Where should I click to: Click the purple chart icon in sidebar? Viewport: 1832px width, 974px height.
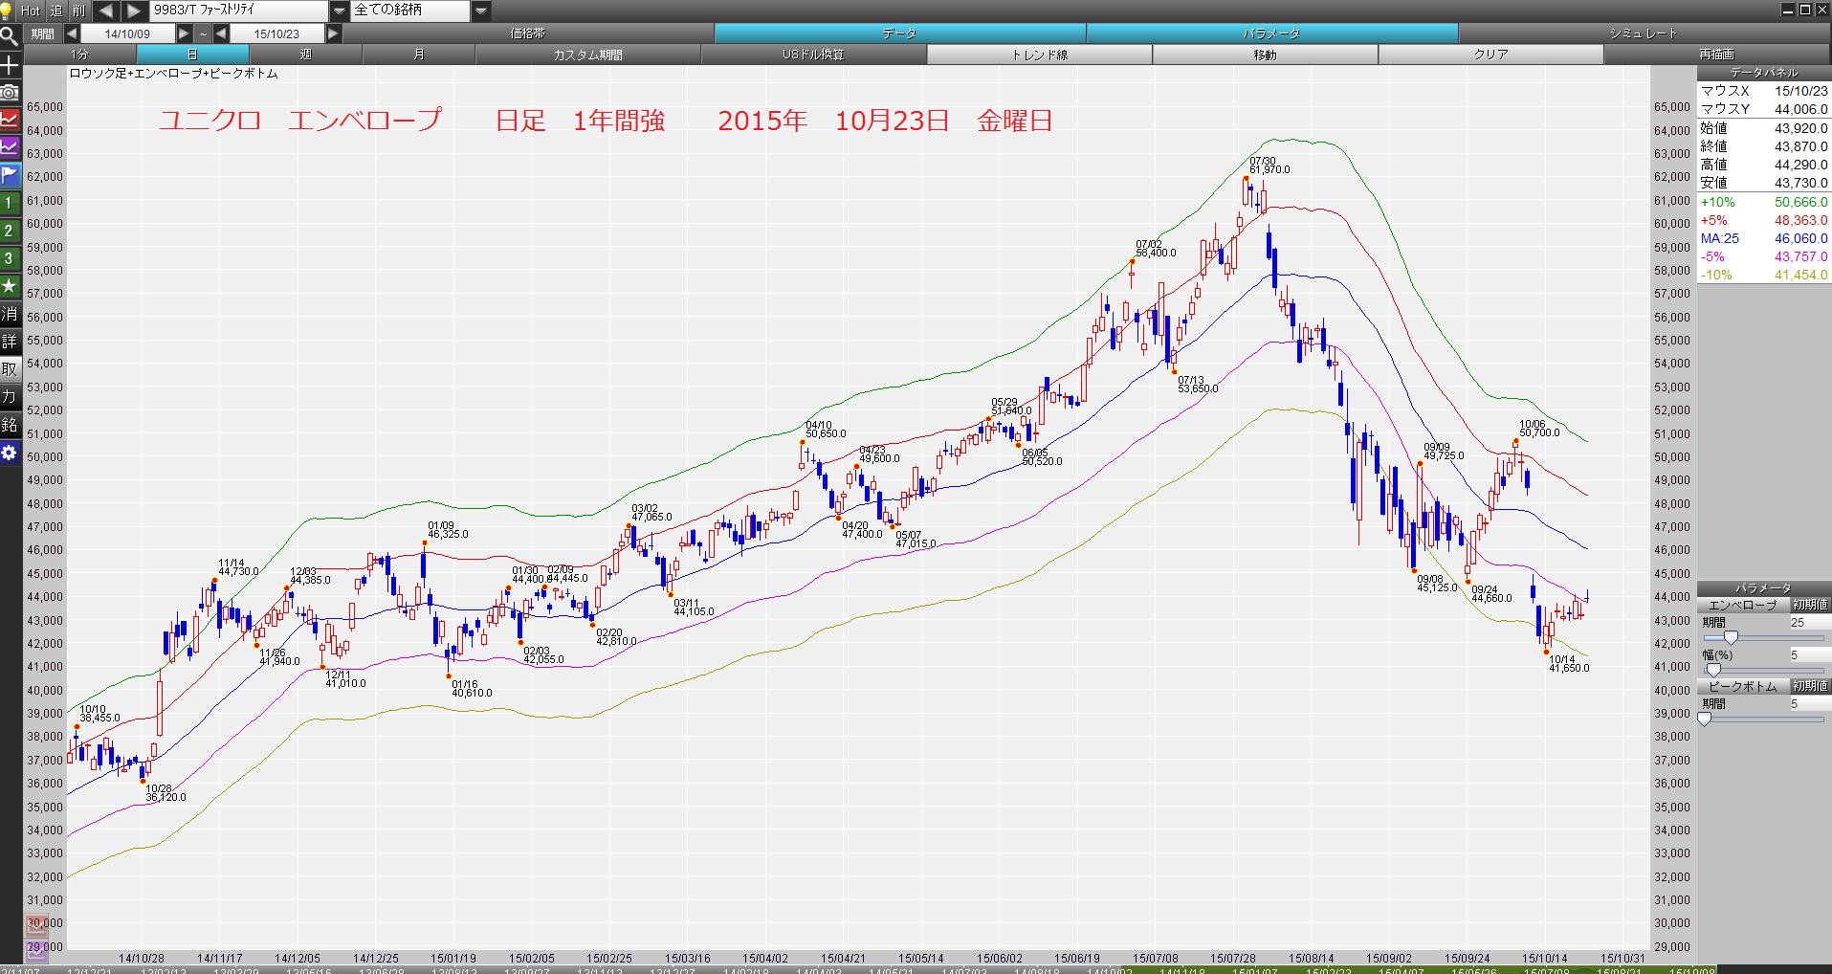click(10, 147)
